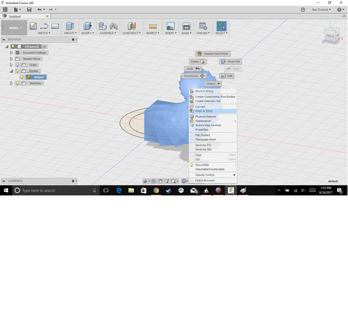Activate the (Unsaved) component radio button
This screenshot has width=348, height=314.
pyautogui.click(x=44, y=47)
